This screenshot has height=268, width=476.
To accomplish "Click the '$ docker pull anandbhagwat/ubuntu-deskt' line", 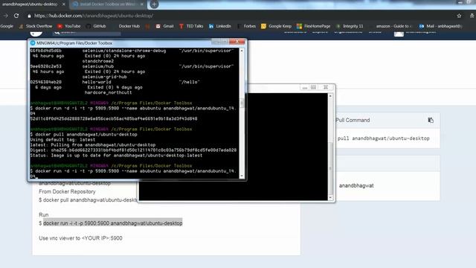I will (x=88, y=200).
